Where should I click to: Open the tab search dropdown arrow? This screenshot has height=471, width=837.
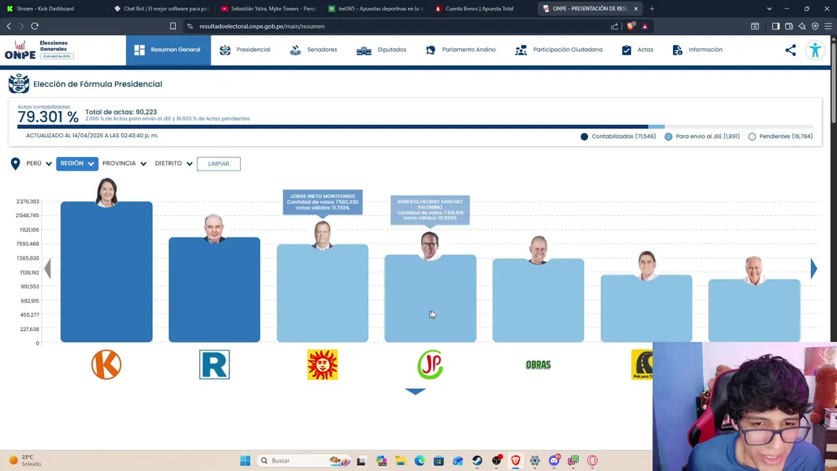(x=769, y=9)
